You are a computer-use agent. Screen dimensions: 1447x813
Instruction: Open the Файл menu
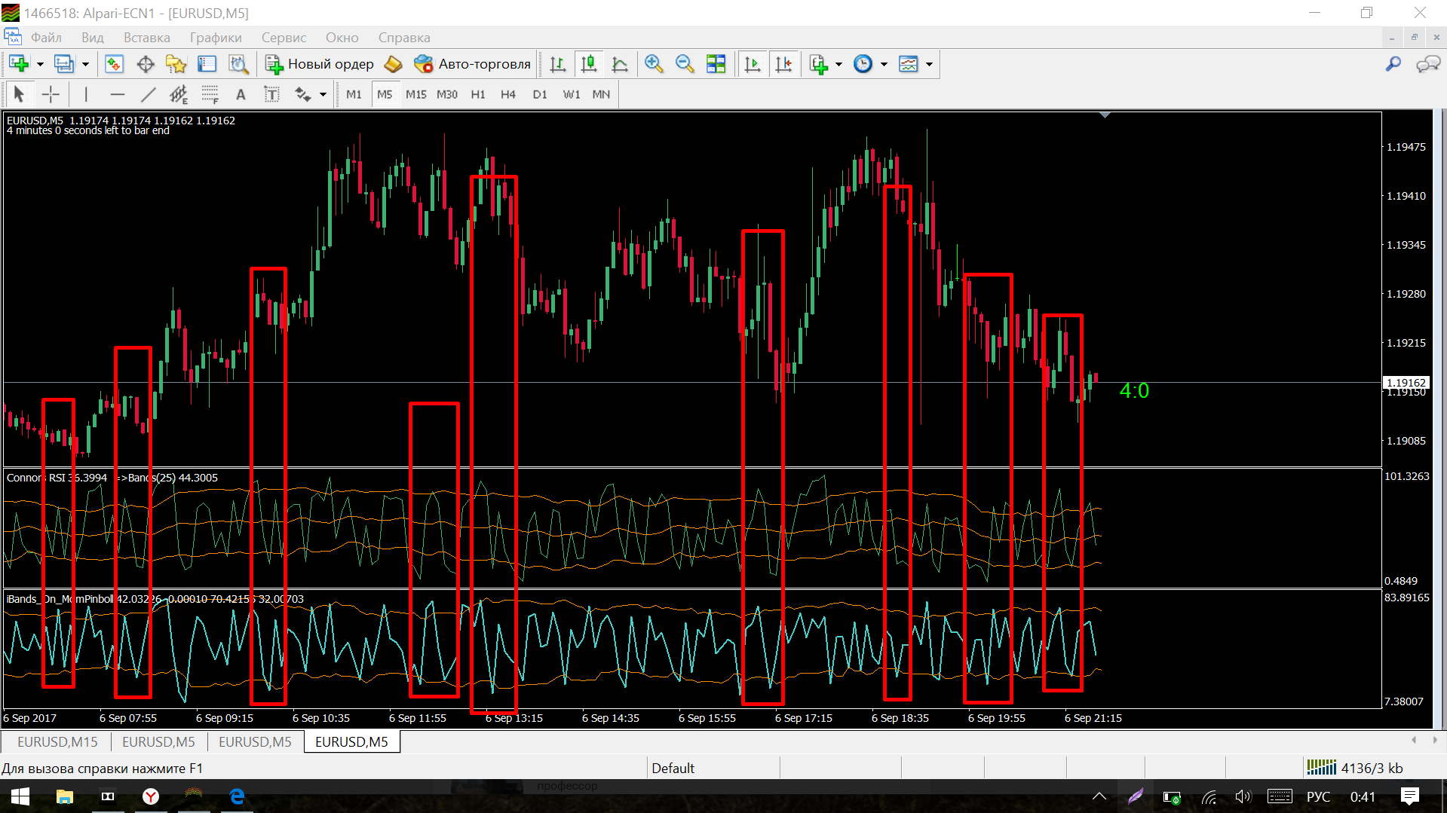click(46, 38)
